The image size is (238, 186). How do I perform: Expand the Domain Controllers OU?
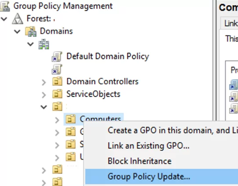[44, 83]
